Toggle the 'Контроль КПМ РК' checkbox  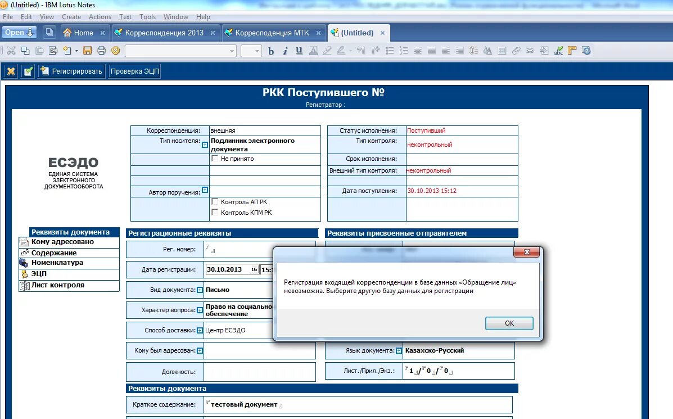pyautogui.click(x=215, y=212)
